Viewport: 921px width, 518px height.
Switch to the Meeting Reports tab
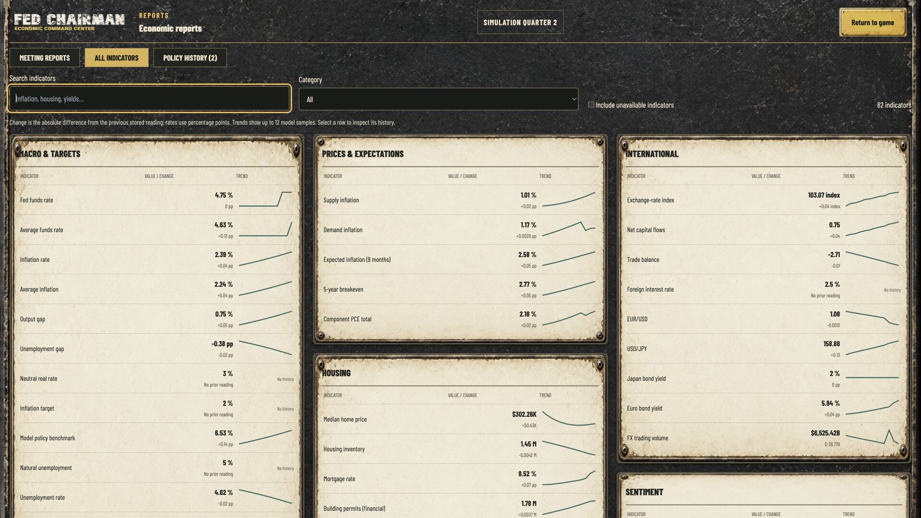[45, 58]
